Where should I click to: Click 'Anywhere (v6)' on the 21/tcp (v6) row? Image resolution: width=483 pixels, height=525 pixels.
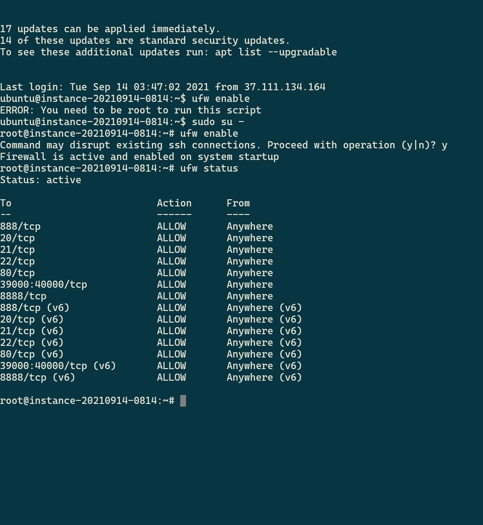click(264, 331)
